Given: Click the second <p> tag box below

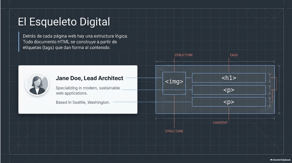Looking at the screenshot, I should click(229, 102).
